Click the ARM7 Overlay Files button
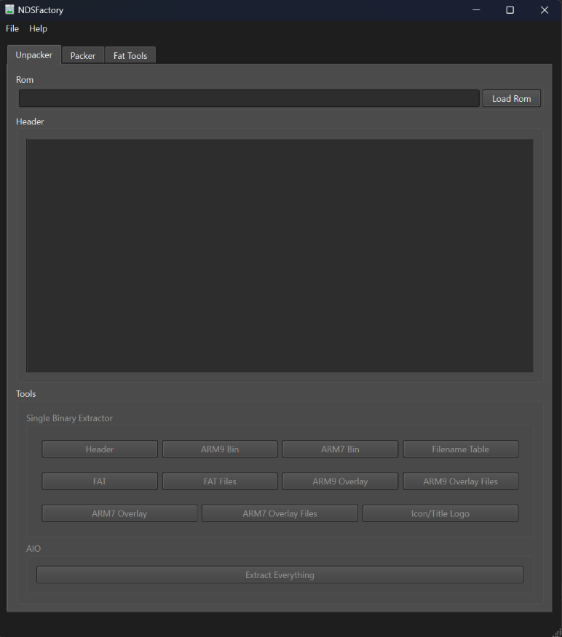The image size is (562, 637). tap(280, 513)
